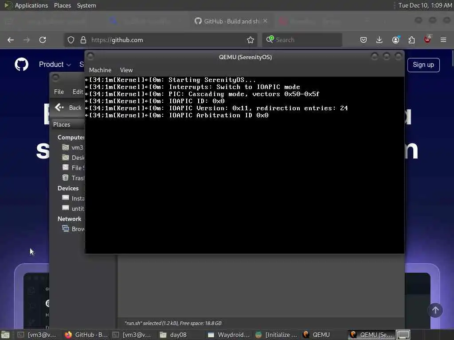The height and width of the screenshot is (340, 454).
Task: Open the Pocket save icon in Firefox toolbar
Action: (x=364, y=40)
